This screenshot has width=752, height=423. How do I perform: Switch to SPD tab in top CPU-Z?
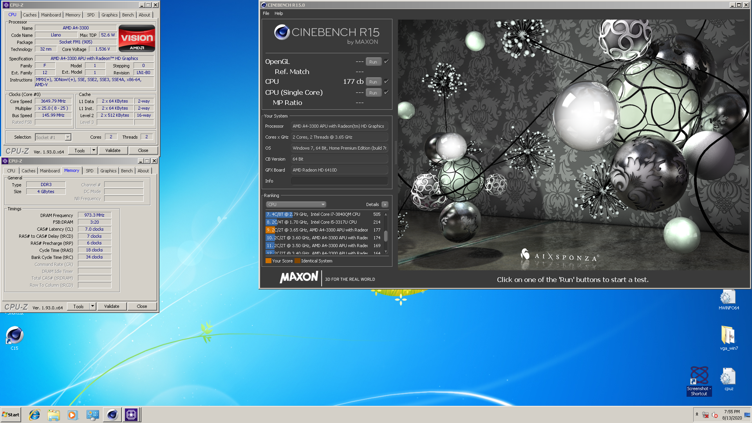click(x=91, y=15)
